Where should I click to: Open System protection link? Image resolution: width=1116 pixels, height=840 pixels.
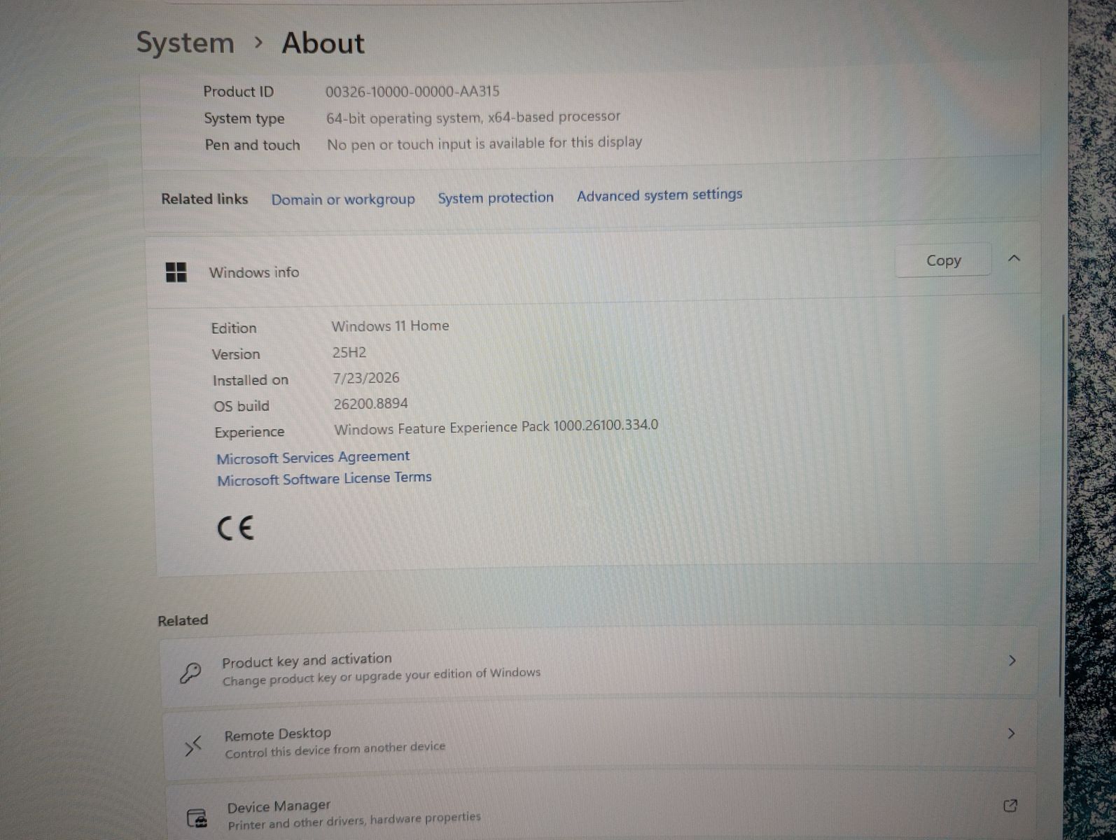496,198
